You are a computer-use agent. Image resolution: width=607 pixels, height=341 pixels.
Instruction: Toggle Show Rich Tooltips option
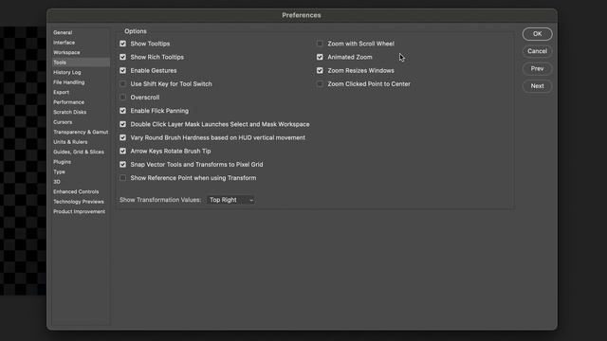[x=122, y=57]
